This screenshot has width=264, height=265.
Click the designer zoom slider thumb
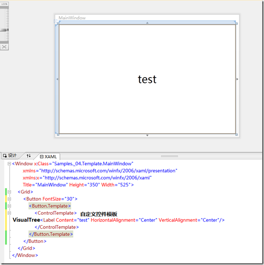tap(4, 30)
